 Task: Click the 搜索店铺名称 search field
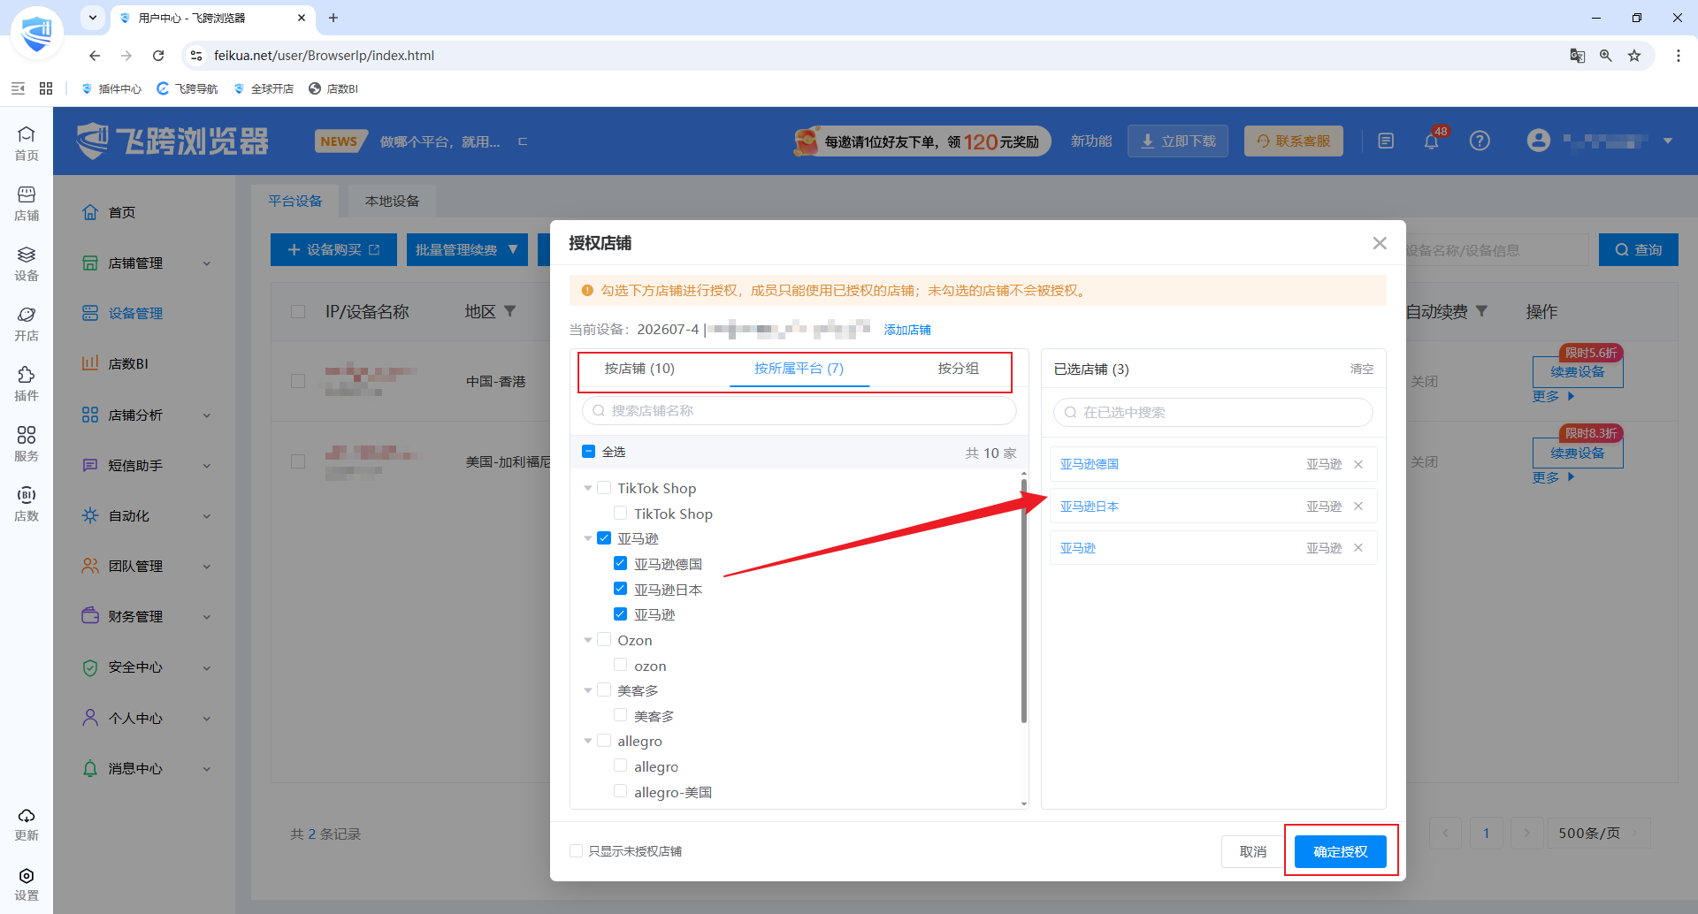pos(799,411)
